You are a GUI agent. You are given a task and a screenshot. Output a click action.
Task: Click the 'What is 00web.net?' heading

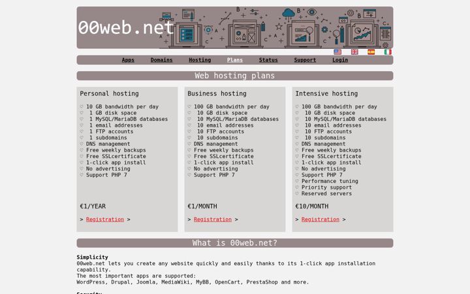[235, 243]
